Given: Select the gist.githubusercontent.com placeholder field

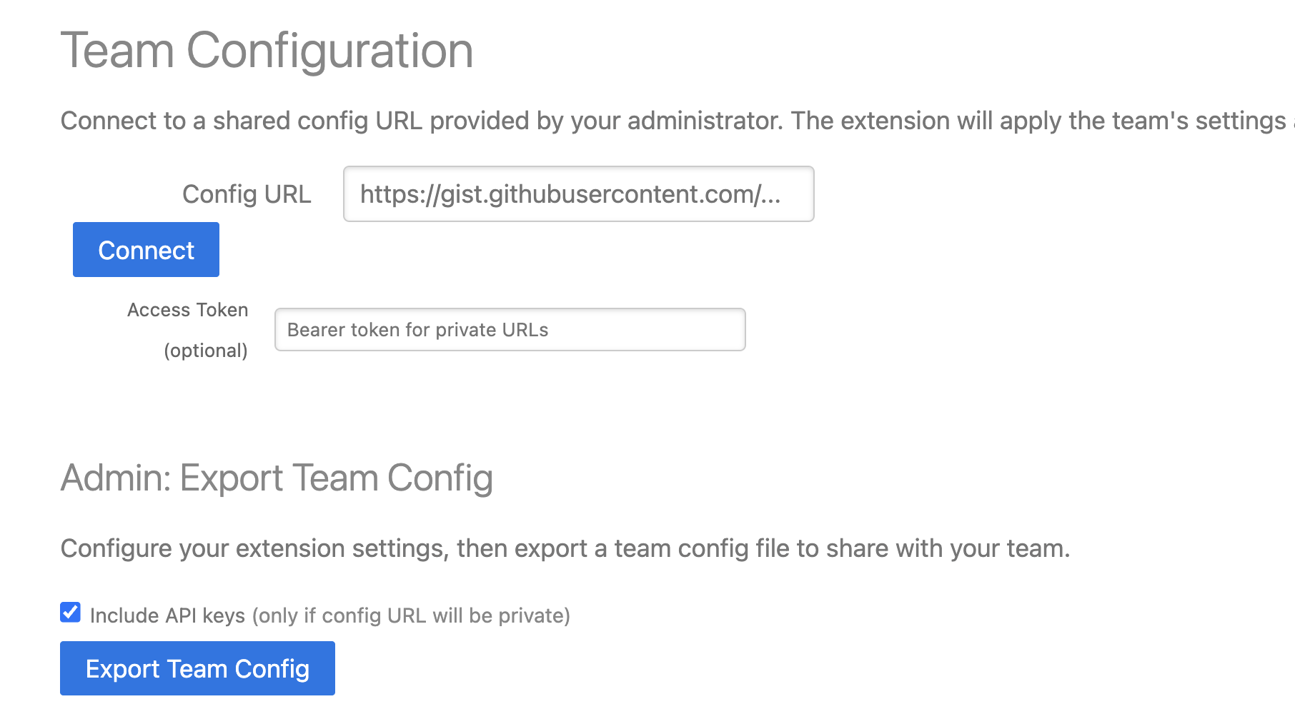Looking at the screenshot, I should pyautogui.click(x=578, y=194).
